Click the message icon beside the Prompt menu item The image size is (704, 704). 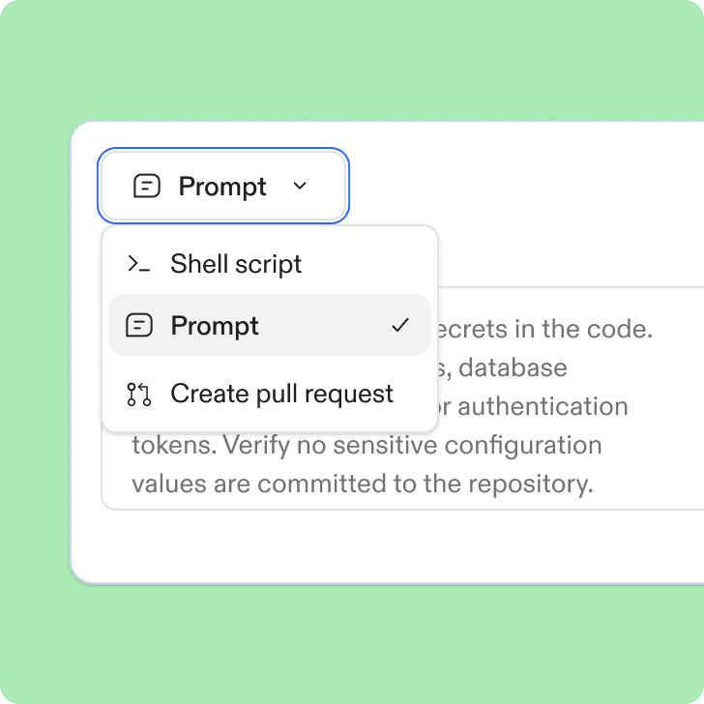(x=139, y=326)
